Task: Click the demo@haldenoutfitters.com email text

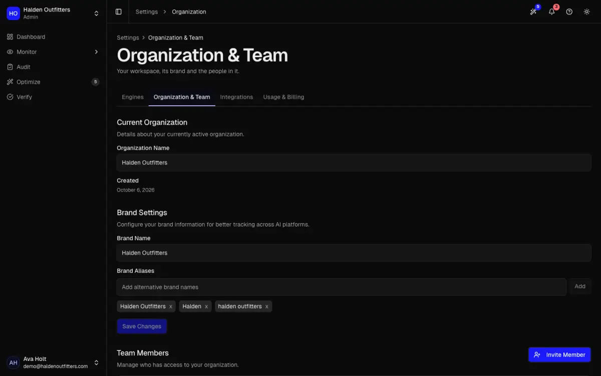Action: pyautogui.click(x=56, y=366)
